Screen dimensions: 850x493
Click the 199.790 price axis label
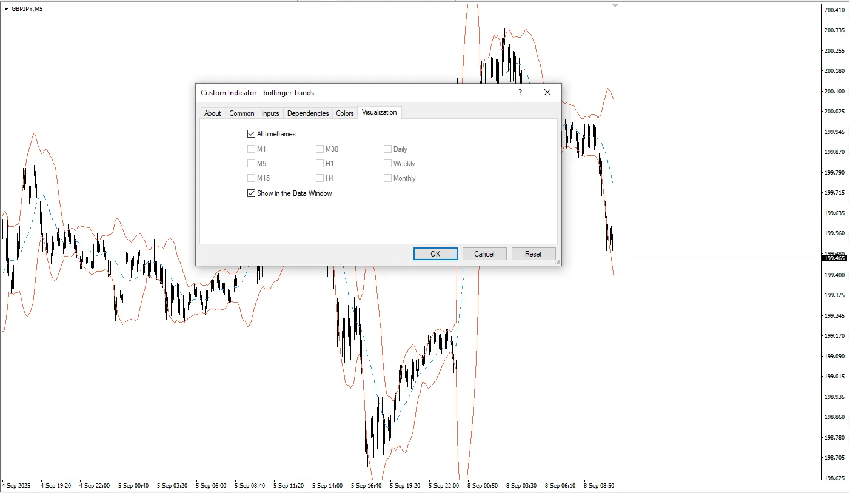835,173
